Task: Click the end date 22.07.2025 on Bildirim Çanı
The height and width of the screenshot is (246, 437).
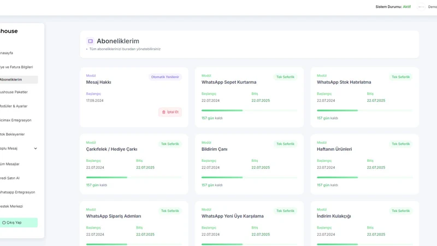Action: point(261,168)
